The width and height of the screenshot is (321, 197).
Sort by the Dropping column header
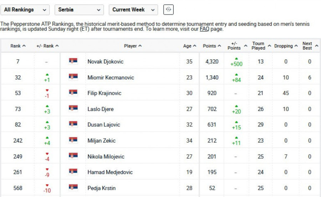286,46
